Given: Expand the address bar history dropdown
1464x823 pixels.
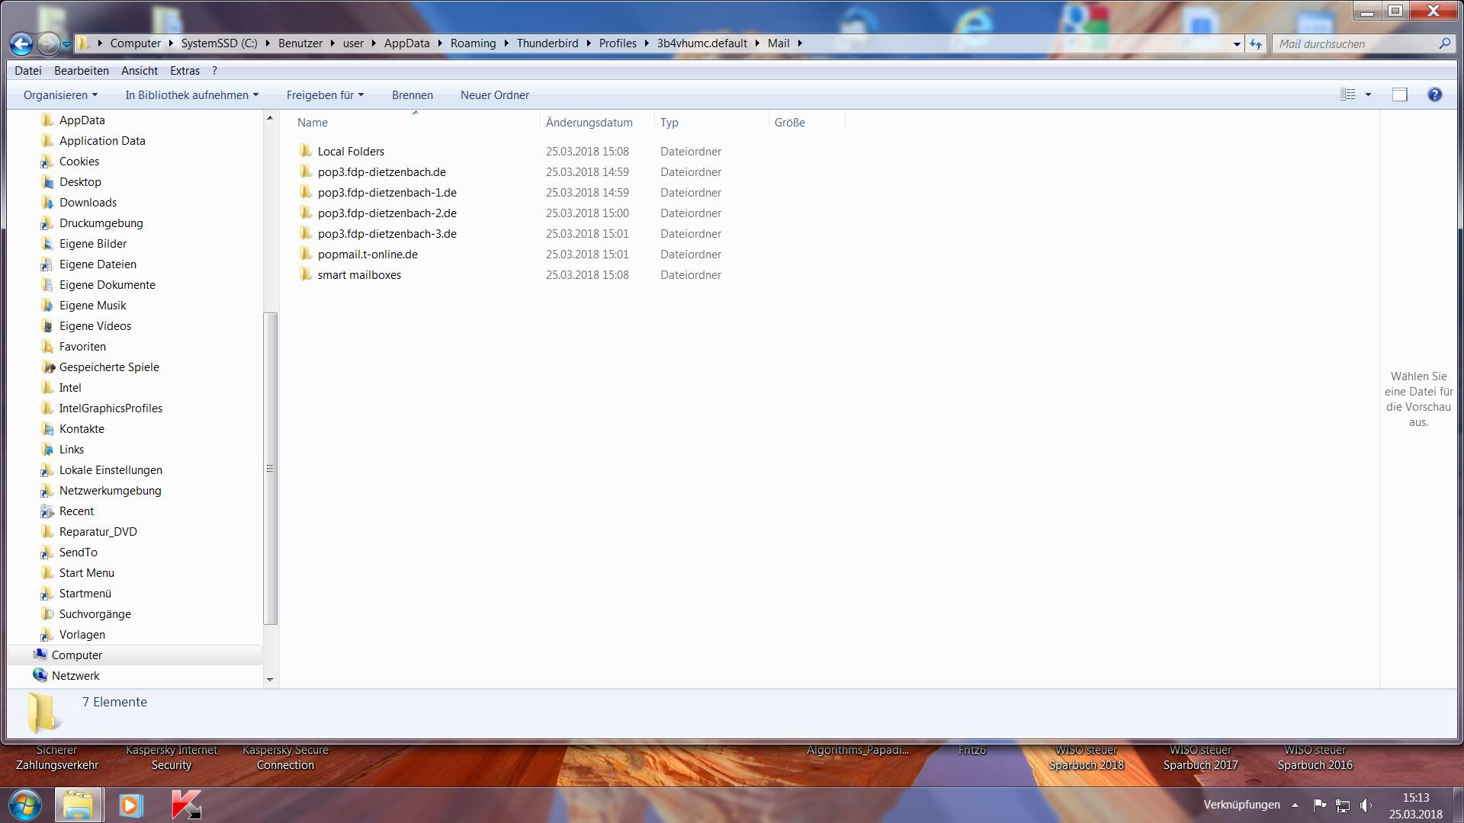Looking at the screenshot, I should click(1237, 44).
